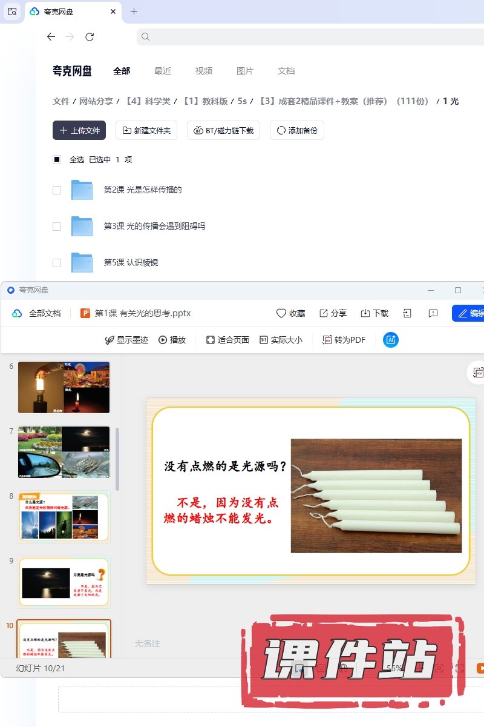Check the box for 第2课 光是怎样传播的
The height and width of the screenshot is (727, 484).
pyautogui.click(x=57, y=190)
